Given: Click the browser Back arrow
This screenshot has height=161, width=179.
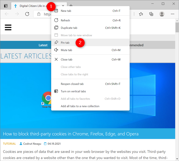Looking at the screenshot, I should 7,14.
